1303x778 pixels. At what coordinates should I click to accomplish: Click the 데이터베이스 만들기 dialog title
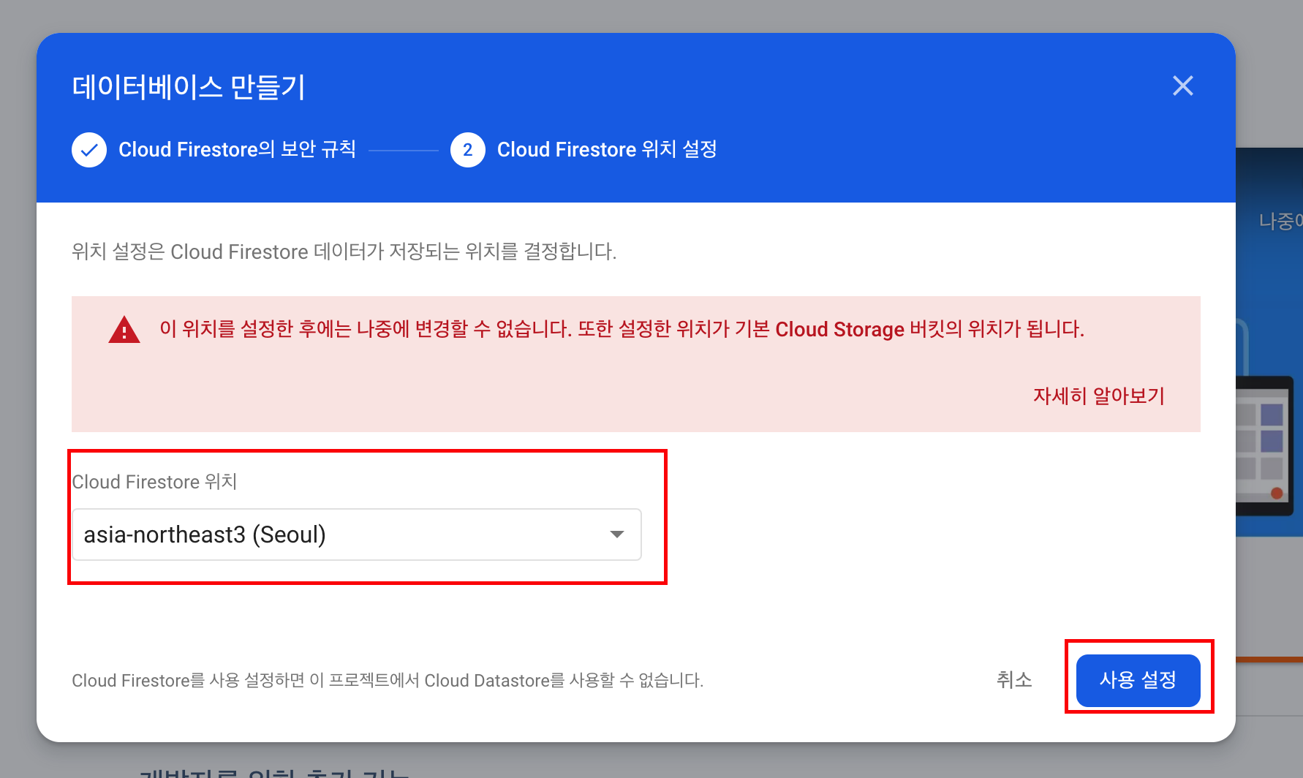[189, 87]
